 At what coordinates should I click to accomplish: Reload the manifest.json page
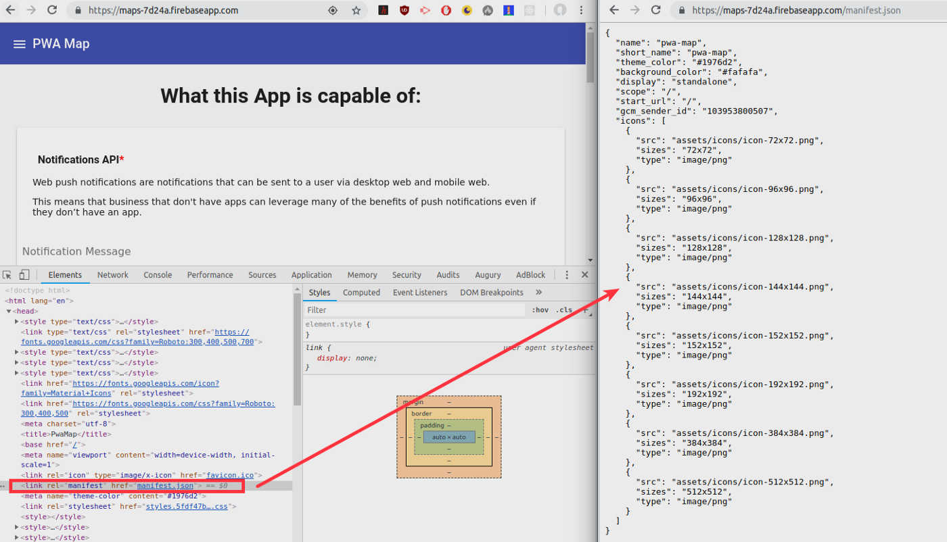tap(655, 10)
